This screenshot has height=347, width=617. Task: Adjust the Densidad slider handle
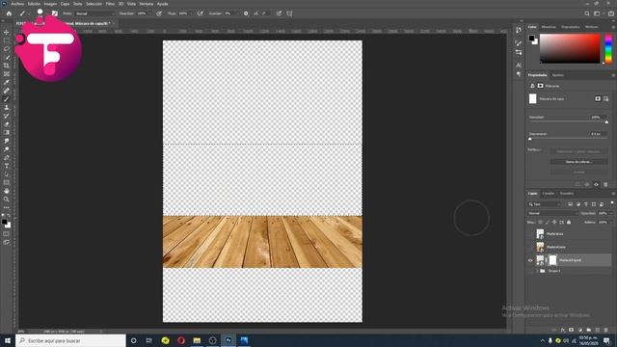click(606, 122)
